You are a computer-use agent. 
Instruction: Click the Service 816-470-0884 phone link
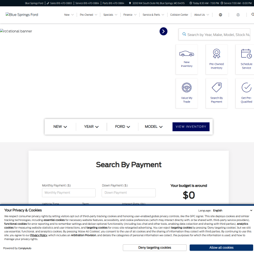[87, 3]
